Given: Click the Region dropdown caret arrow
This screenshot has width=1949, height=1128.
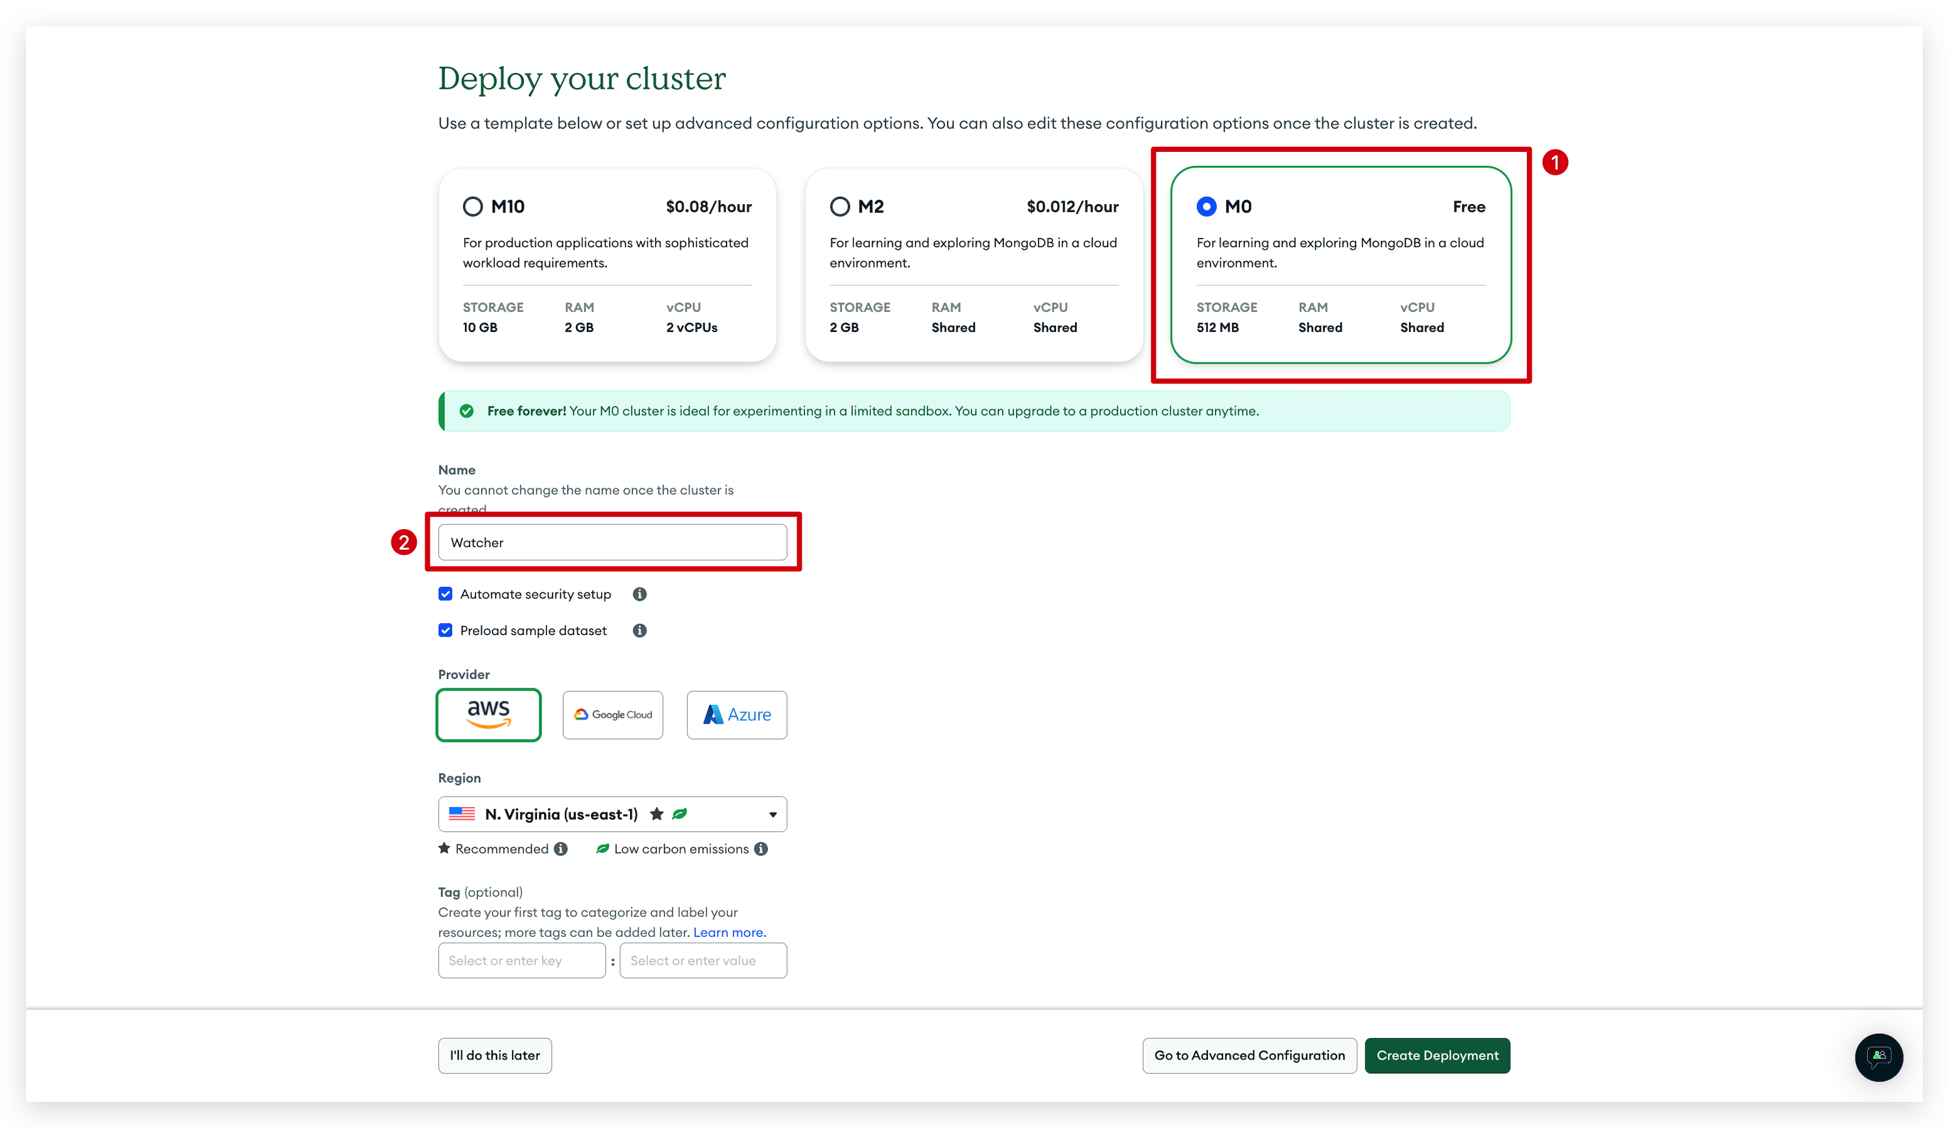Looking at the screenshot, I should click(773, 815).
